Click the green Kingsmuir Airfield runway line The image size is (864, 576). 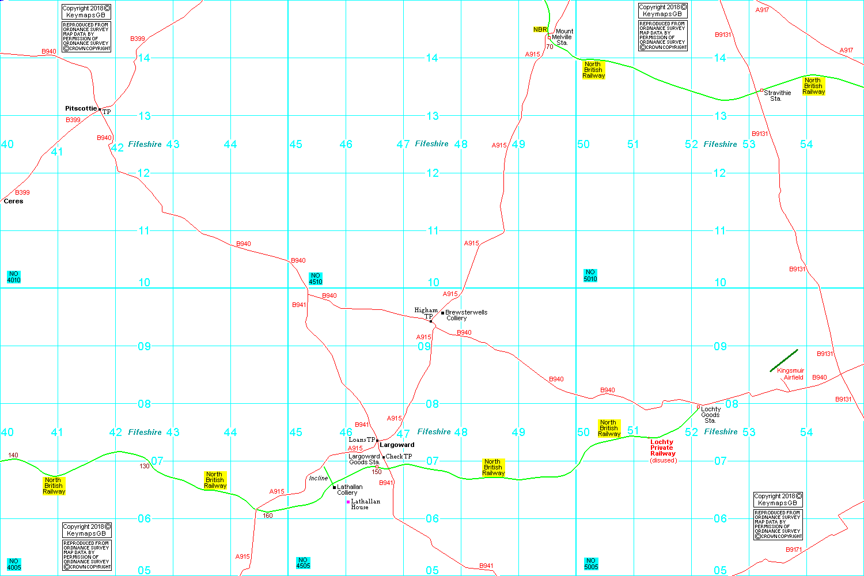pyautogui.click(x=784, y=361)
